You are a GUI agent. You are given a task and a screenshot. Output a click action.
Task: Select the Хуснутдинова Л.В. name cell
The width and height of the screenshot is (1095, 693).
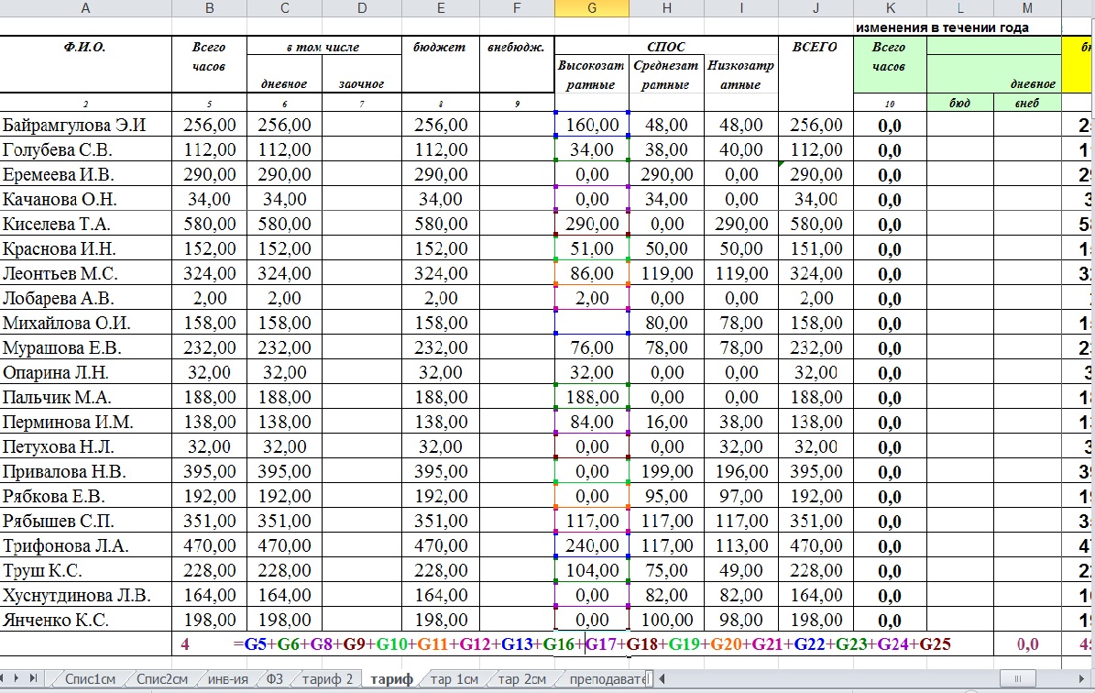pos(85,595)
